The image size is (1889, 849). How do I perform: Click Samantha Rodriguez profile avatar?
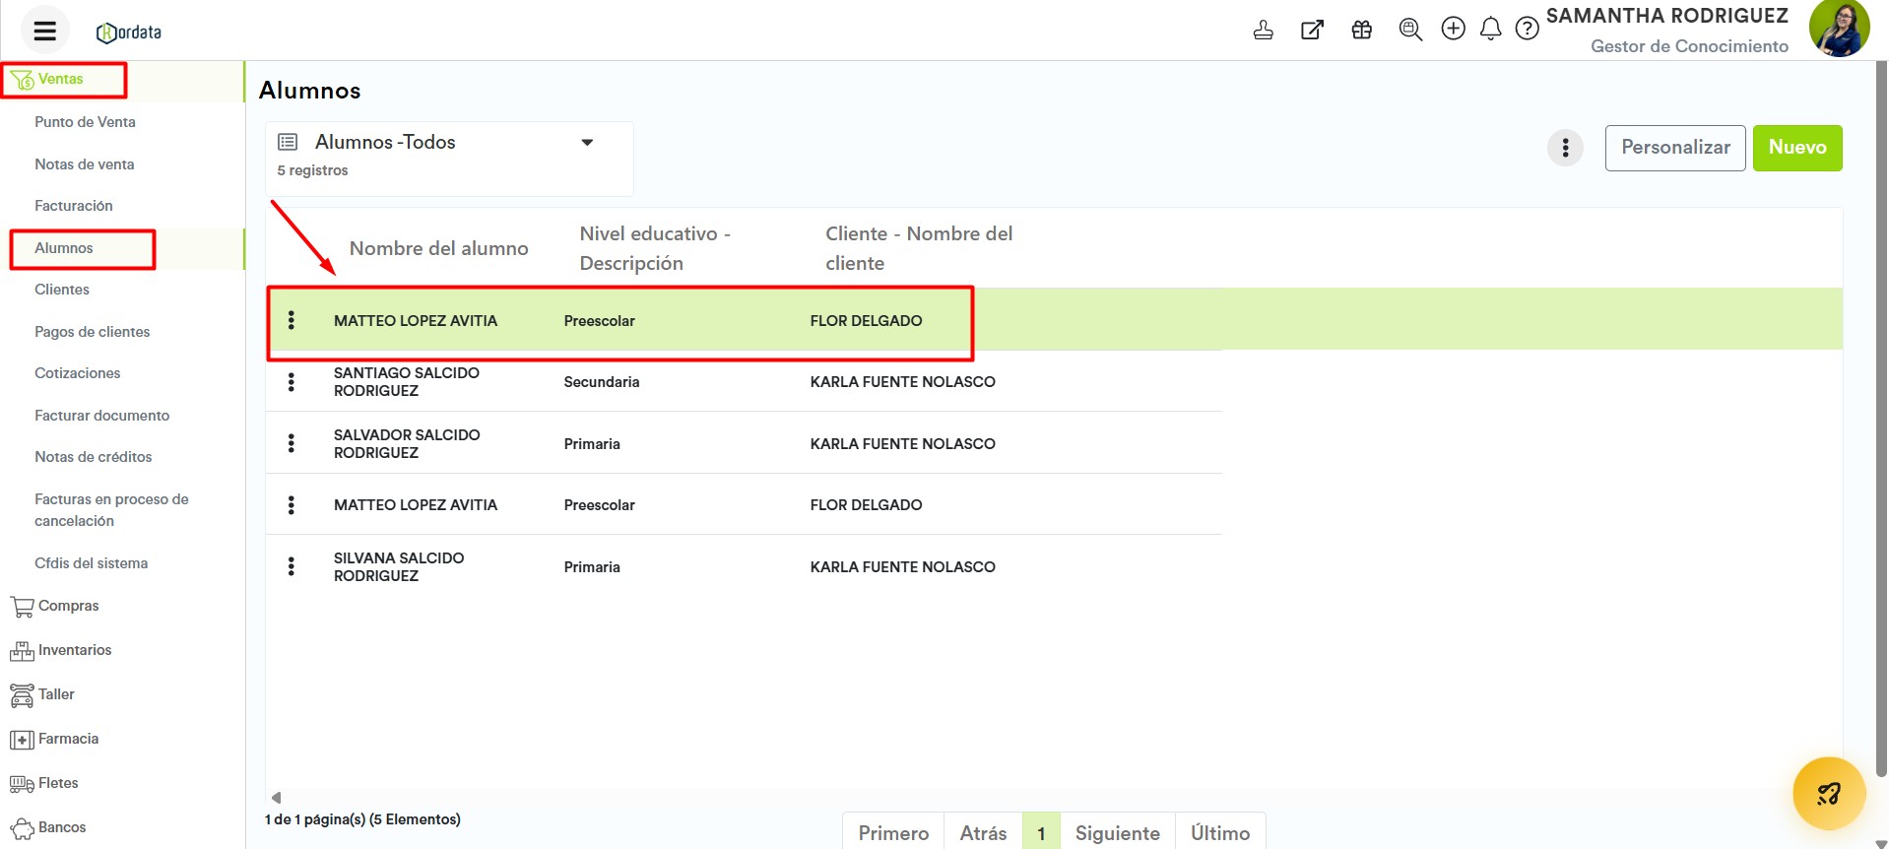[x=1839, y=29]
